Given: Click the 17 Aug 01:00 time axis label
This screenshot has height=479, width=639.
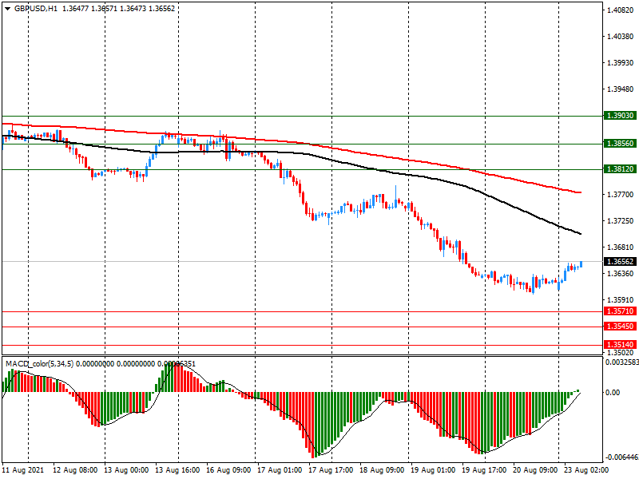Looking at the screenshot, I should point(280,470).
